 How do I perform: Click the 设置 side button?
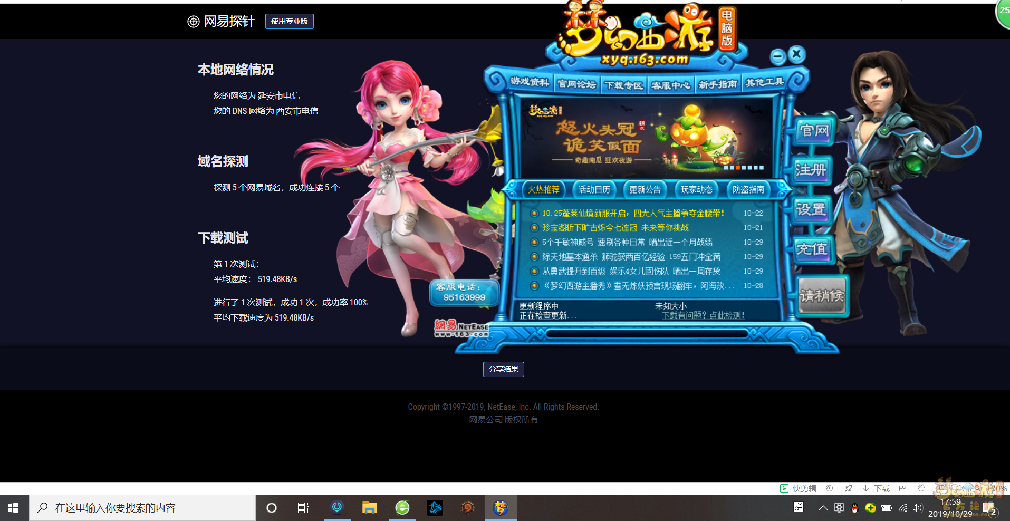(811, 209)
